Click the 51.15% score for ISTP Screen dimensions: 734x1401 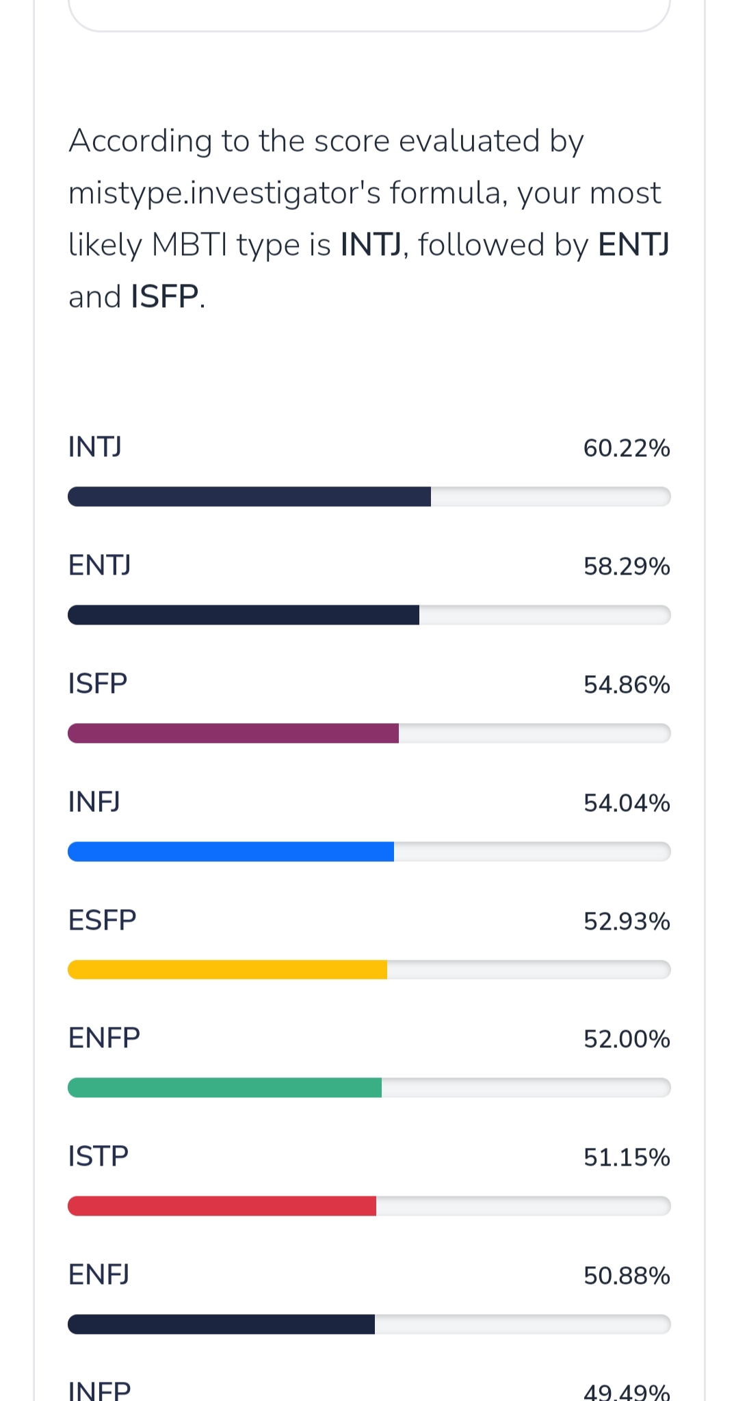coord(627,1157)
